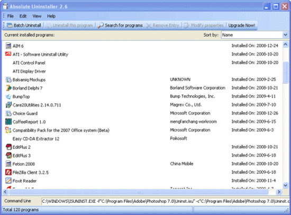The height and width of the screenshot is (215, 291).
Task: Select the AIM 6 program icon
Action: coord(8,45)
